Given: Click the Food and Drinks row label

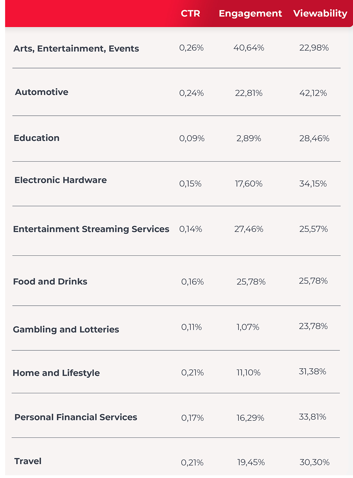Looking at the screenshot, I should (x=50, y=282).
